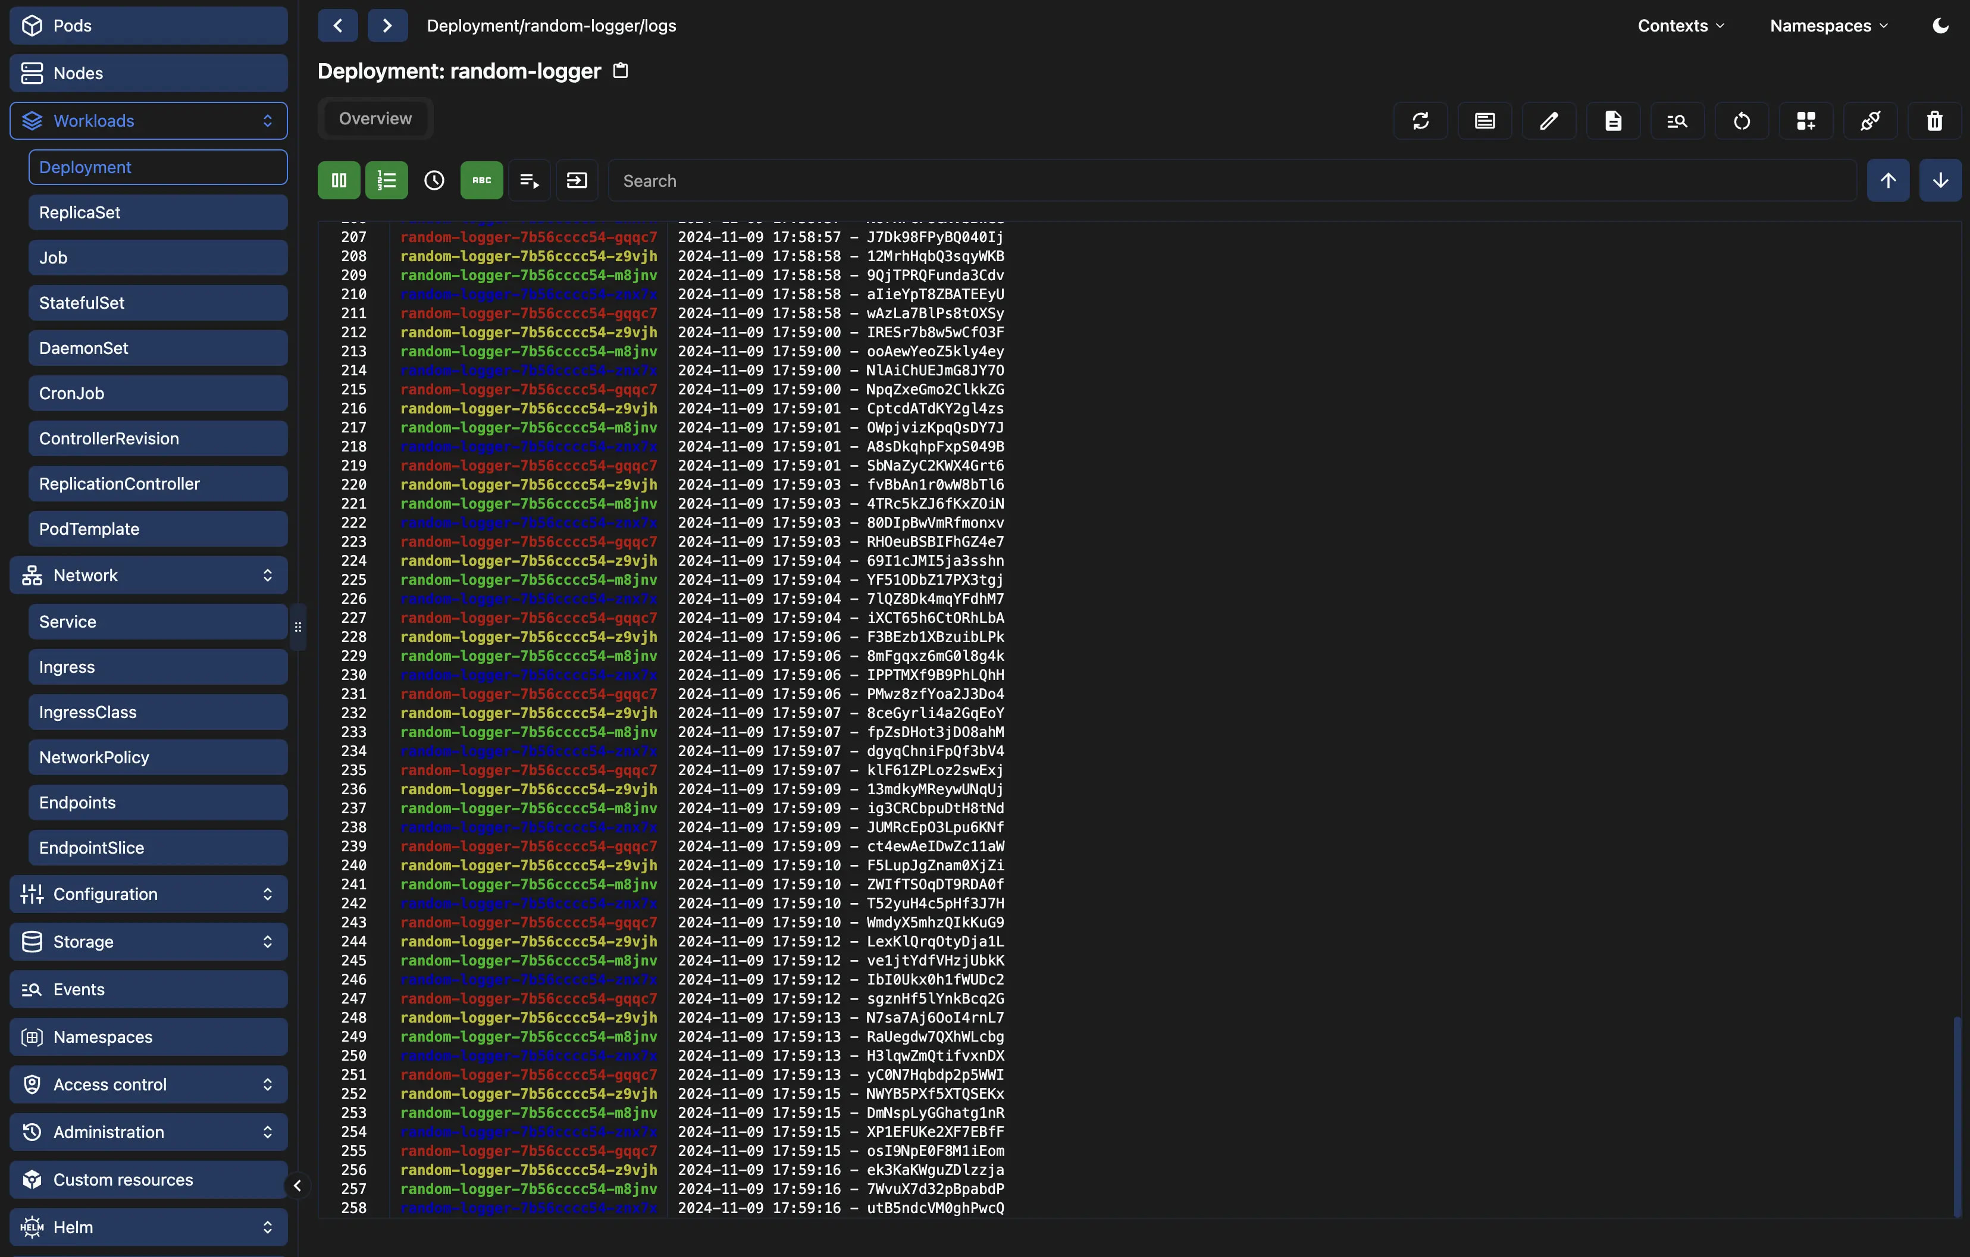Click the restart rollout icon
This screenshot has height=1257, width=1970.
pos(1742,121)
